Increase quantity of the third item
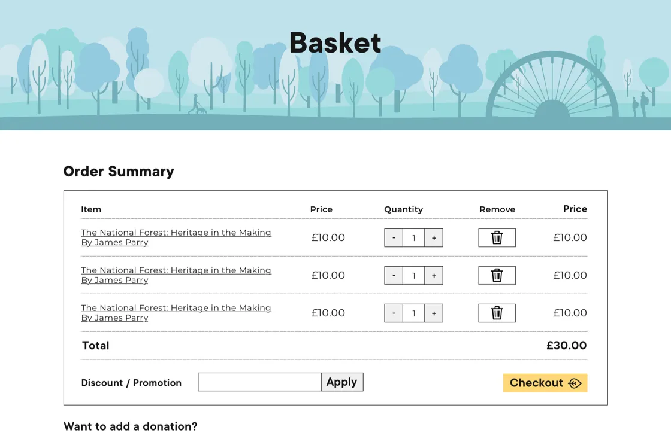This screenshot has width=671, height=439. (434, 313)
